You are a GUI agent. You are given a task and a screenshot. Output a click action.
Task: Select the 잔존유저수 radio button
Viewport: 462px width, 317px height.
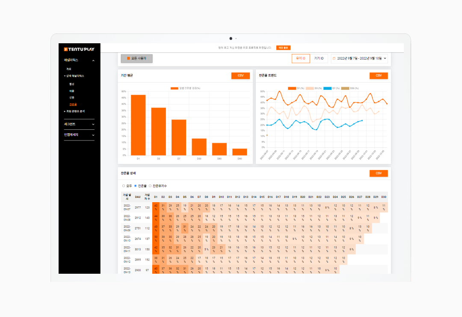point(150,185)
